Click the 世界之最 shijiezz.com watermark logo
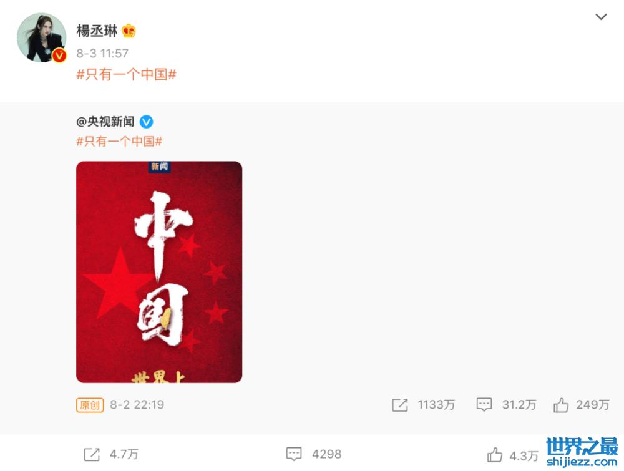Viewport: 624px width, 471px height. point(582,452)
